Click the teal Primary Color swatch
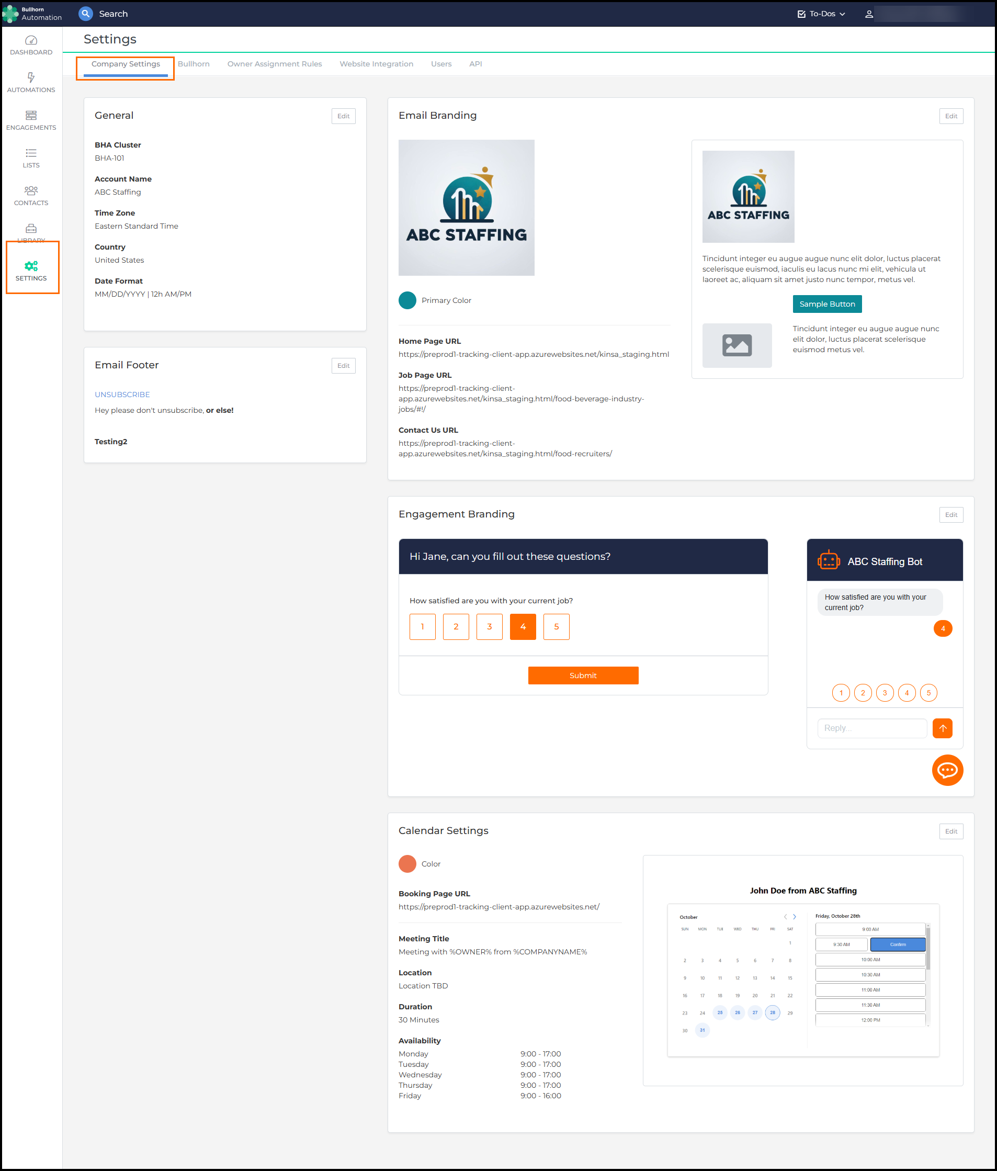This screenshot has height=1171, width=997. point(407,300)
